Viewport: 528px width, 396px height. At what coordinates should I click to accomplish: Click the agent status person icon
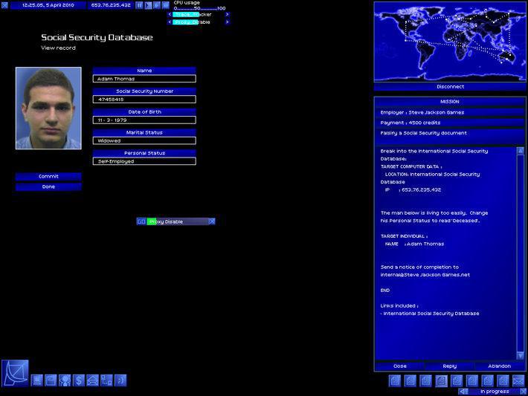pos(65,380)
